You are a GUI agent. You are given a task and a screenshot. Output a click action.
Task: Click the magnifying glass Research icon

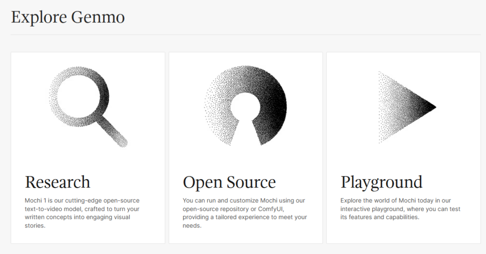pos(88,107)
